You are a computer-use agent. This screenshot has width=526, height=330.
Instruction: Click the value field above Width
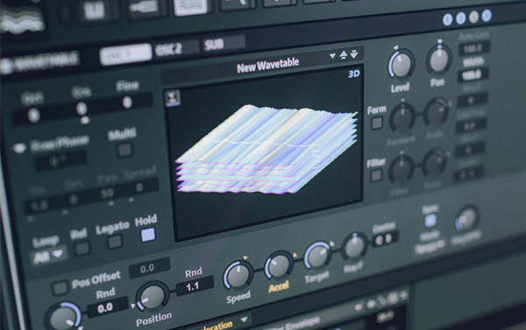[473, 49]
